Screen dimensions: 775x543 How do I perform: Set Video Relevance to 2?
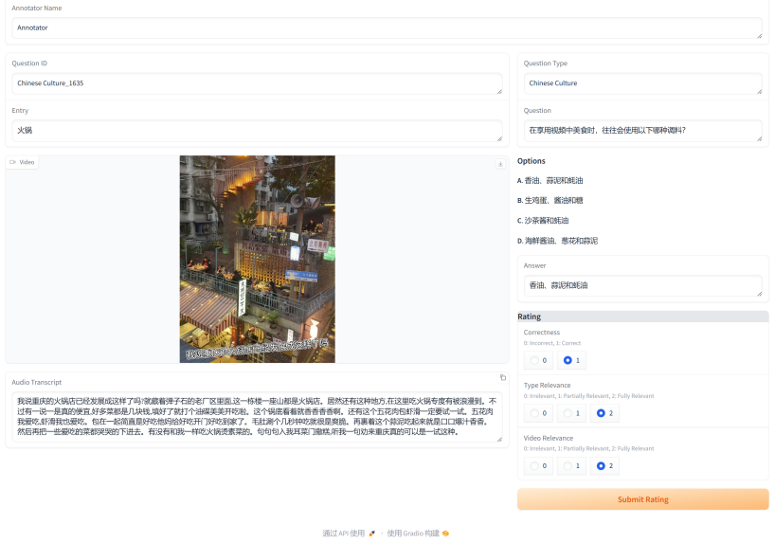[x=604, y=466]
